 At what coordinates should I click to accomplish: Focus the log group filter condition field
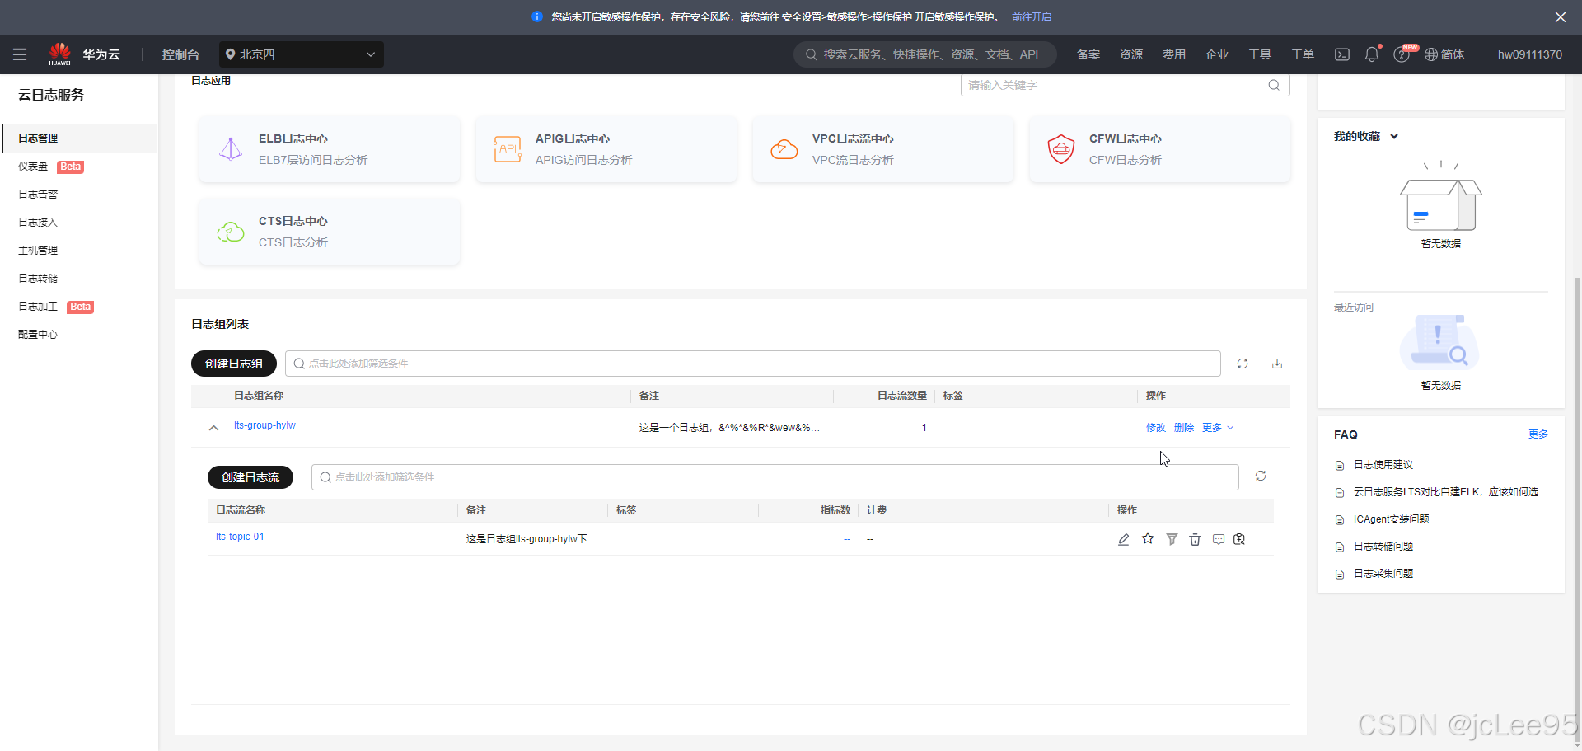(752, 364)
